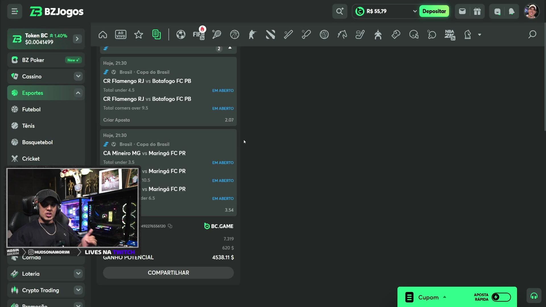Open the search icon in the top header
546x307 pixels.
(340, 11)
